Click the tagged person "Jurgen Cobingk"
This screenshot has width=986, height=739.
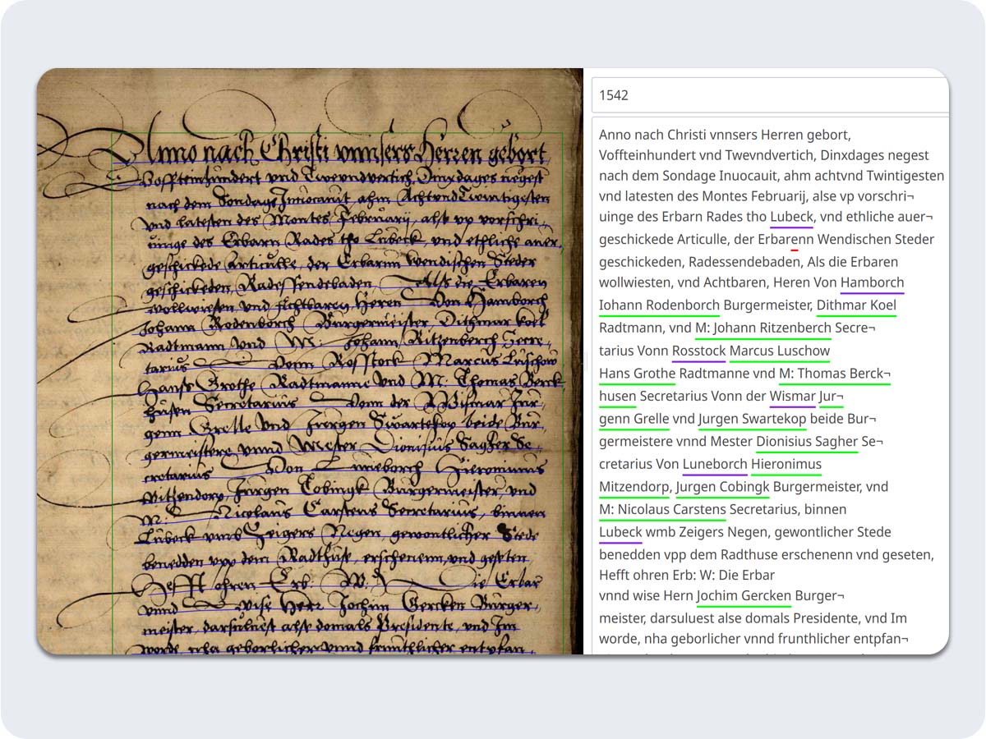coord(722,487)
